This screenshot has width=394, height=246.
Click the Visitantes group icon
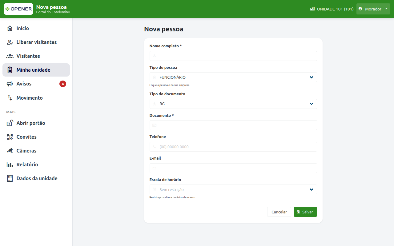pos(10,56)
